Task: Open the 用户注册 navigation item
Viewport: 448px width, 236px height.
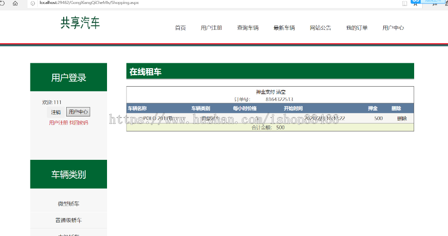Action: point(211,28)
